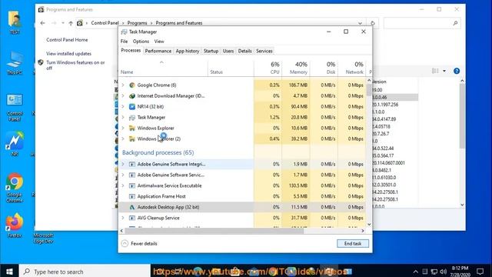Click the first Windows Explorer process icon

132,128
